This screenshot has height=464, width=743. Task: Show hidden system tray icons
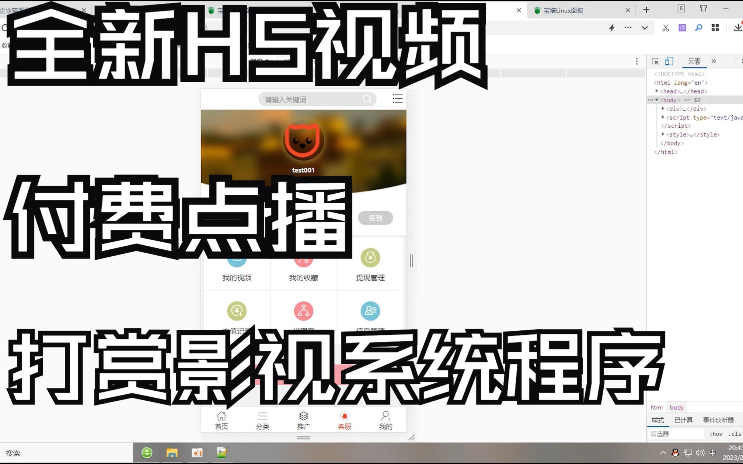pyautogui.click(x=663, y=453)
